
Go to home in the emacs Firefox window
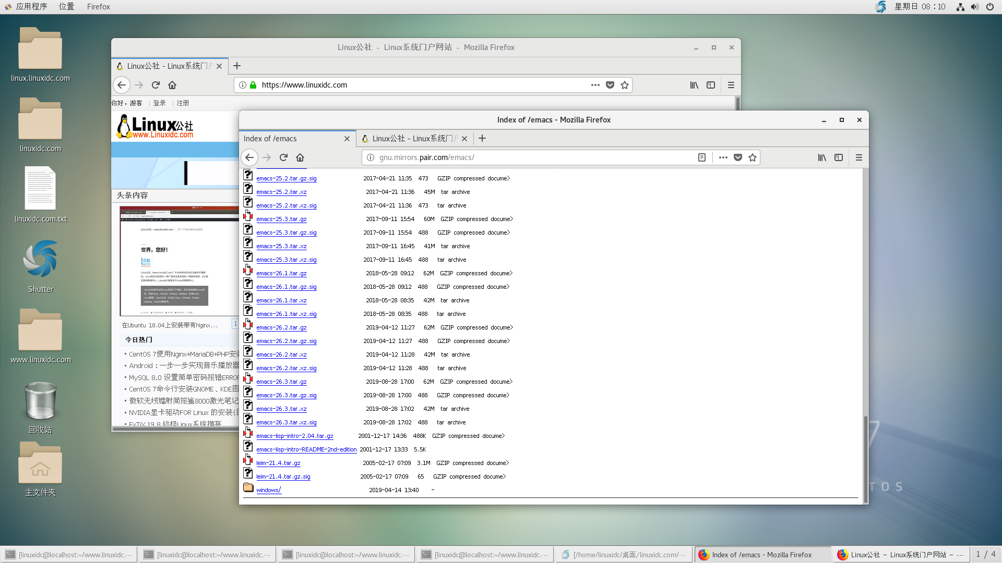pos(300,157)
